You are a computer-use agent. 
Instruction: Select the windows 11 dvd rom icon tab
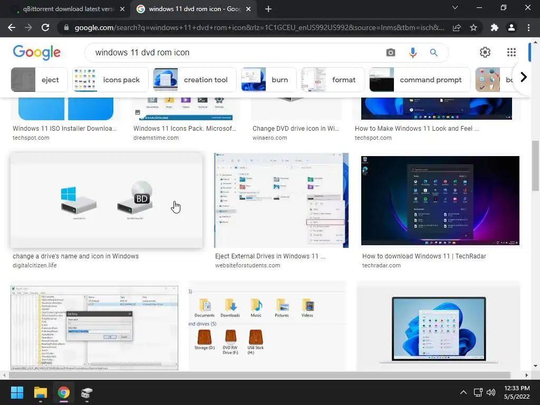[193, 9]
